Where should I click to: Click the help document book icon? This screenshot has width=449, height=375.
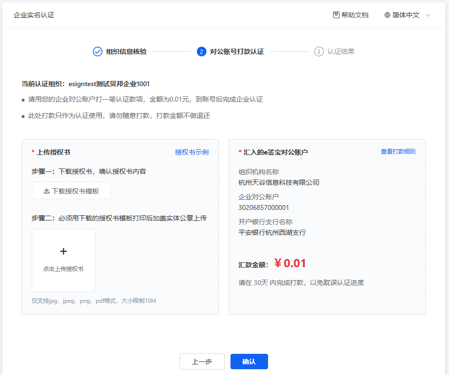pyautogui.click(x=336, y=15)
